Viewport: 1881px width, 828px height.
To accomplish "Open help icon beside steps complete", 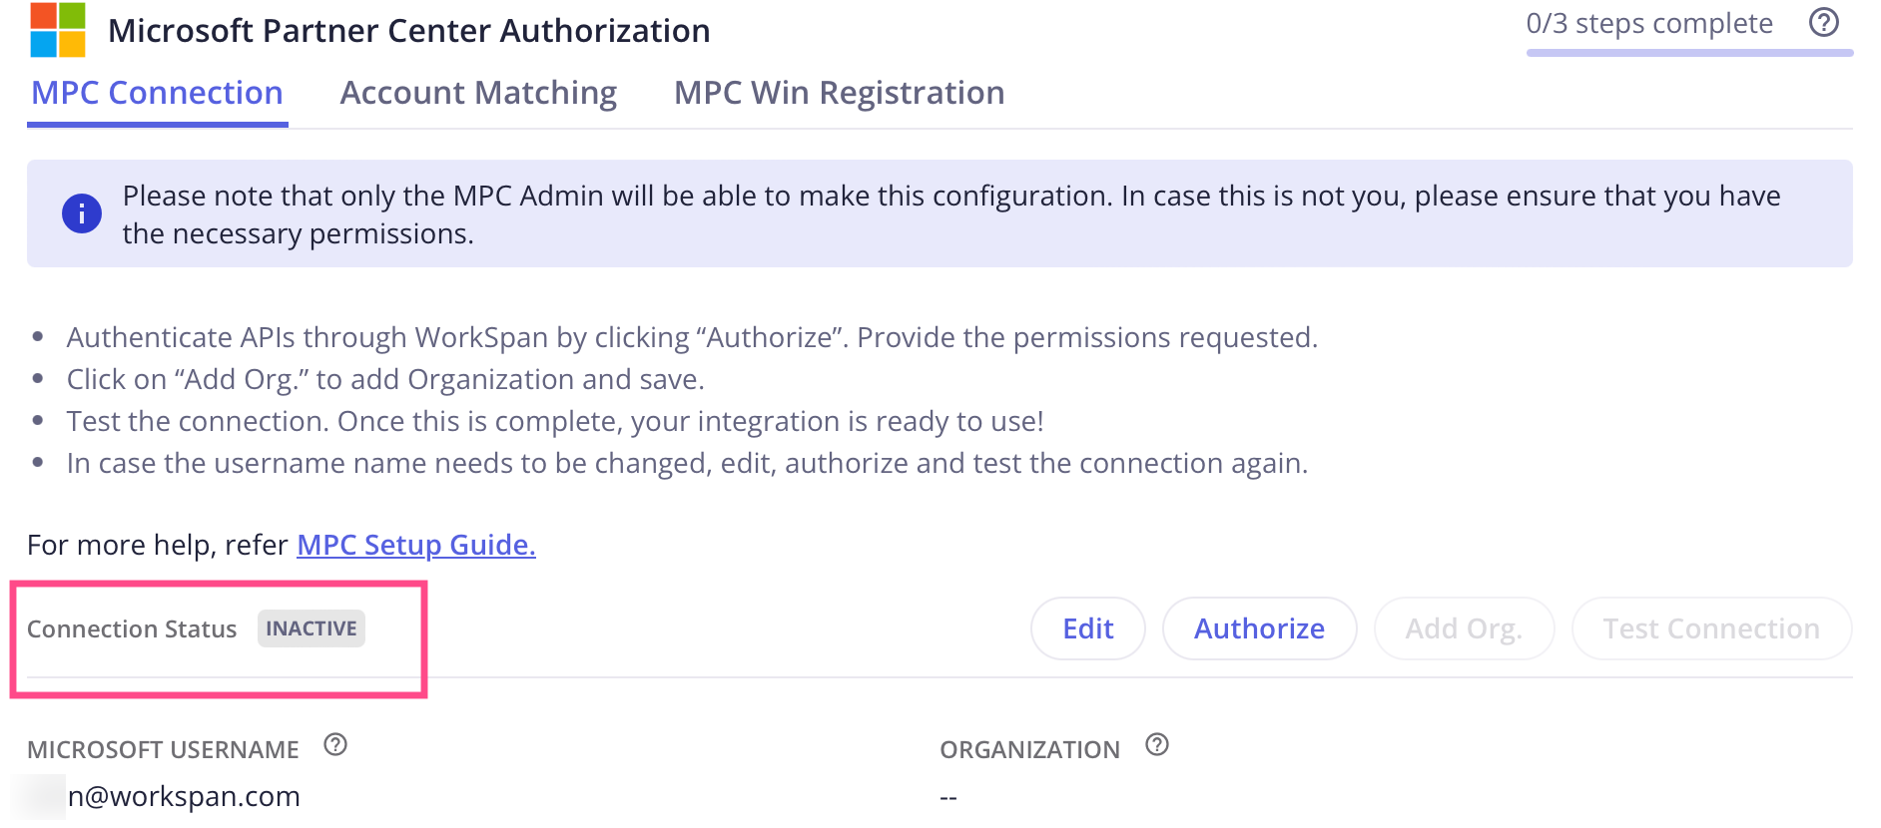I will [x=1824, y=22].
